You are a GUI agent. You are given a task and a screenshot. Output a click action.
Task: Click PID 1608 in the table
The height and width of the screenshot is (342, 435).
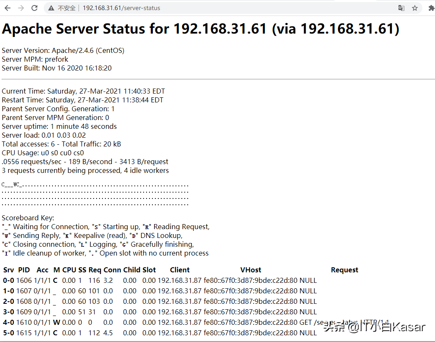[x=24, y=302]
